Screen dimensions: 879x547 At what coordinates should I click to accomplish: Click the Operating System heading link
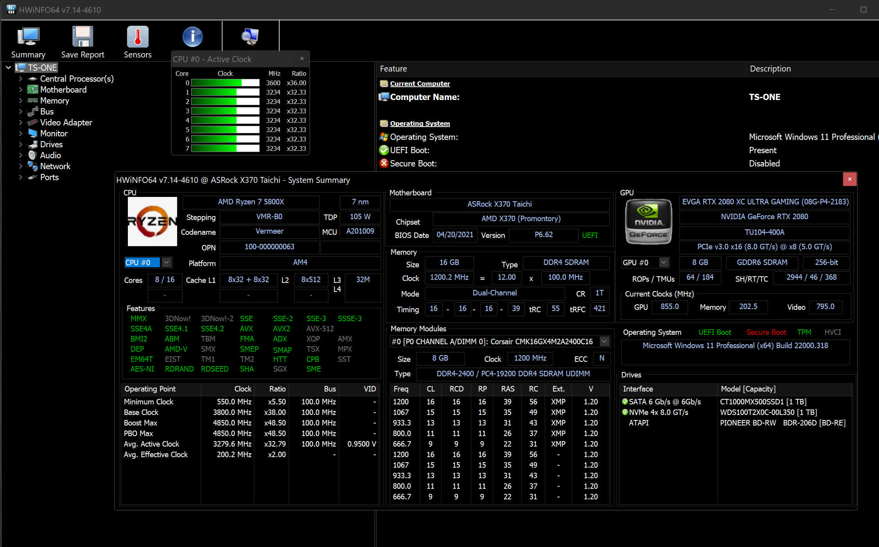(x=420, y=123)
